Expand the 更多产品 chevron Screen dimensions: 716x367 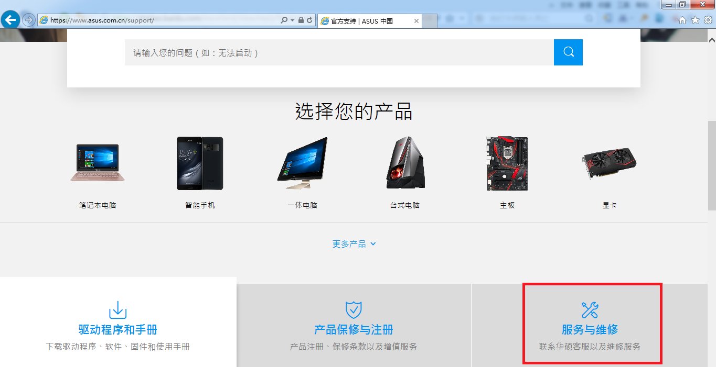pyautogui.click(x=372, y=243)
